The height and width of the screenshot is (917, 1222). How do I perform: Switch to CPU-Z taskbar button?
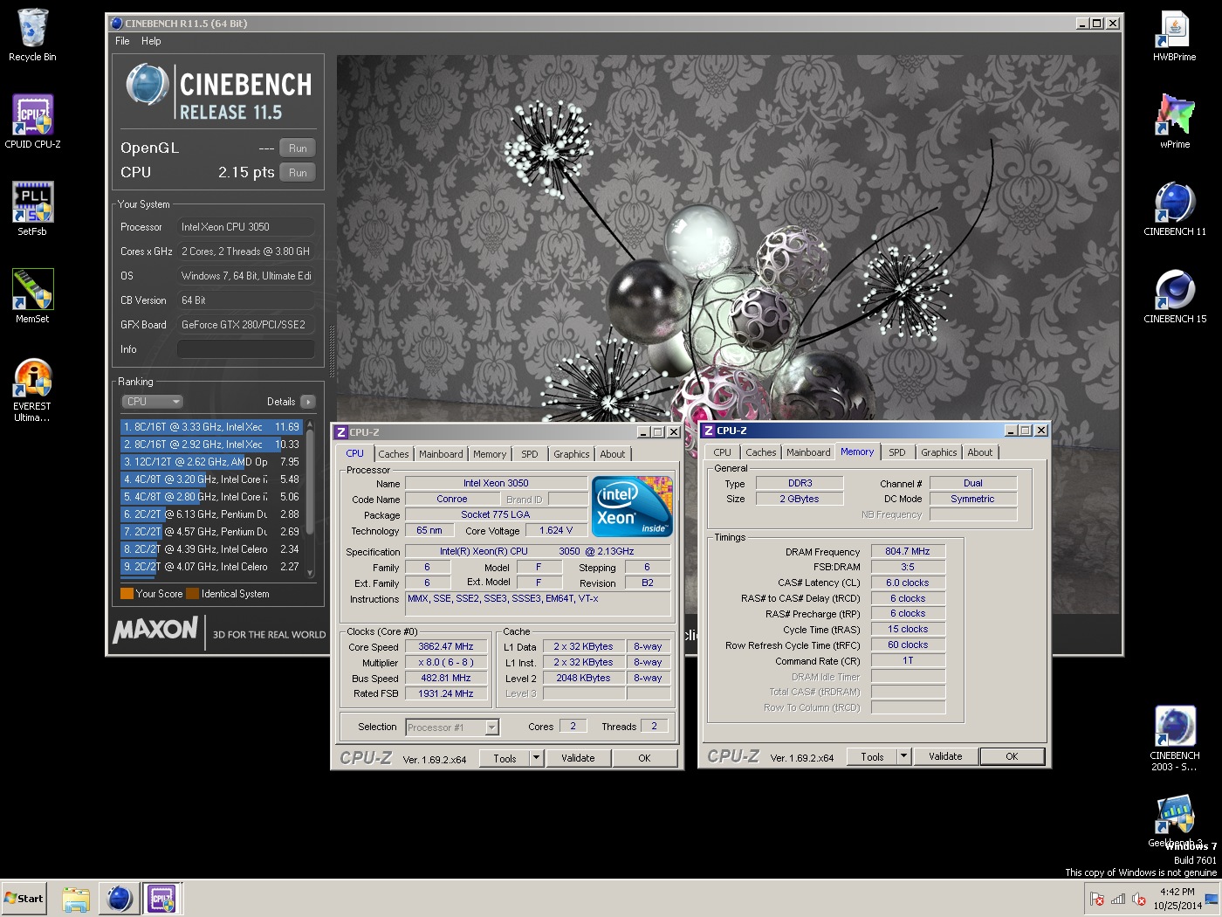(x=162, y=899)
